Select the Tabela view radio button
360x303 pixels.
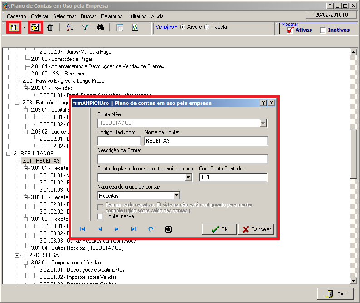(x=207, y=27)
